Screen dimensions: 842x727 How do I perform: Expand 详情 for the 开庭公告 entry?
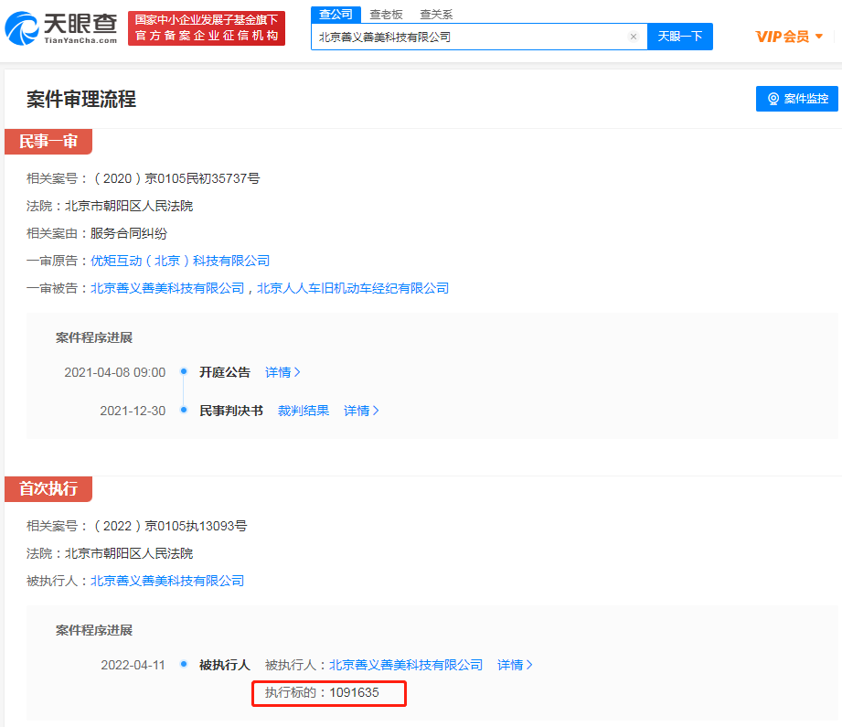282,372
